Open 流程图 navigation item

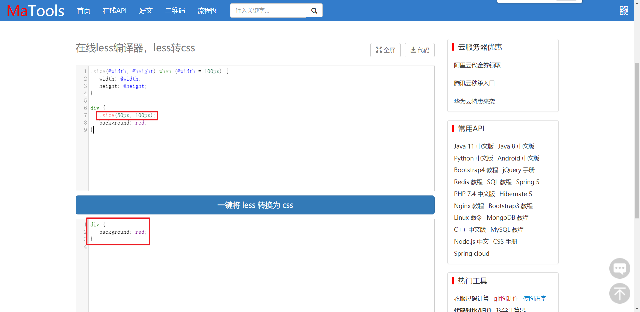207,11
